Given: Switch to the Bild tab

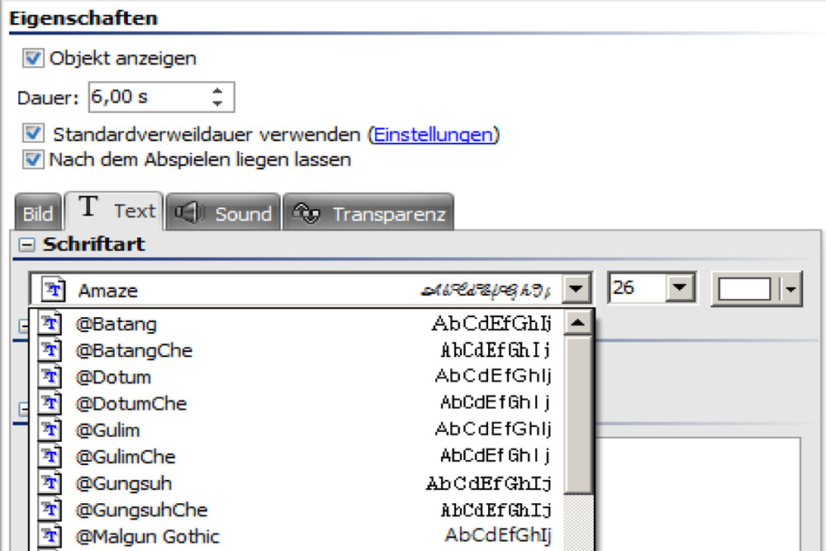Looking at the screenshot, I should (x=38, y=215).
